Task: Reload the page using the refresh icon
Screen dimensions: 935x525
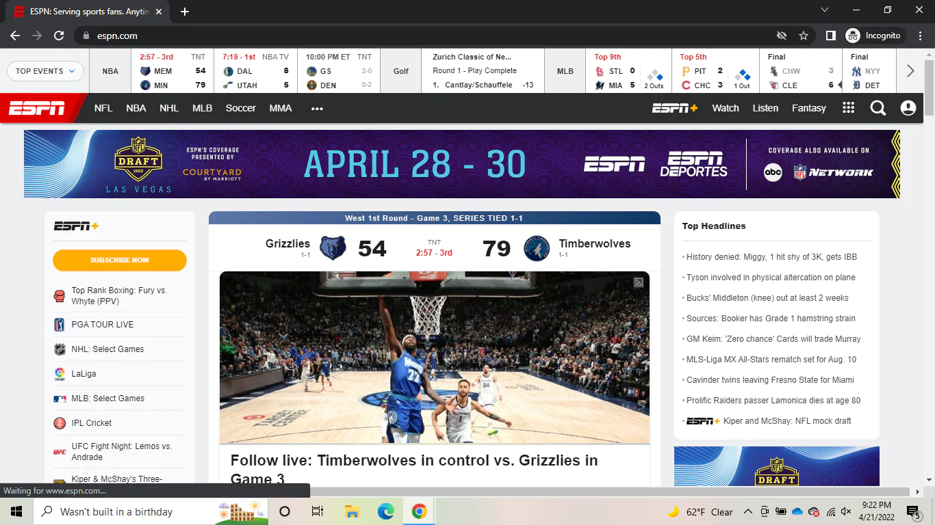Action: [x=59, y=36]
